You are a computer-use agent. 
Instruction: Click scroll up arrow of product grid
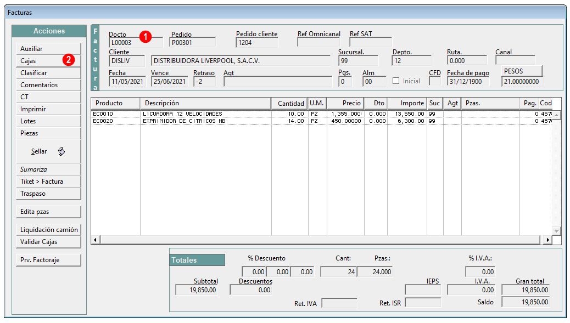pyautogui.click(x=557, y=115)
